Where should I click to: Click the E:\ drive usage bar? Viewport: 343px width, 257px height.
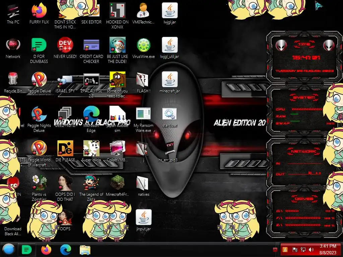pos(303,225)
